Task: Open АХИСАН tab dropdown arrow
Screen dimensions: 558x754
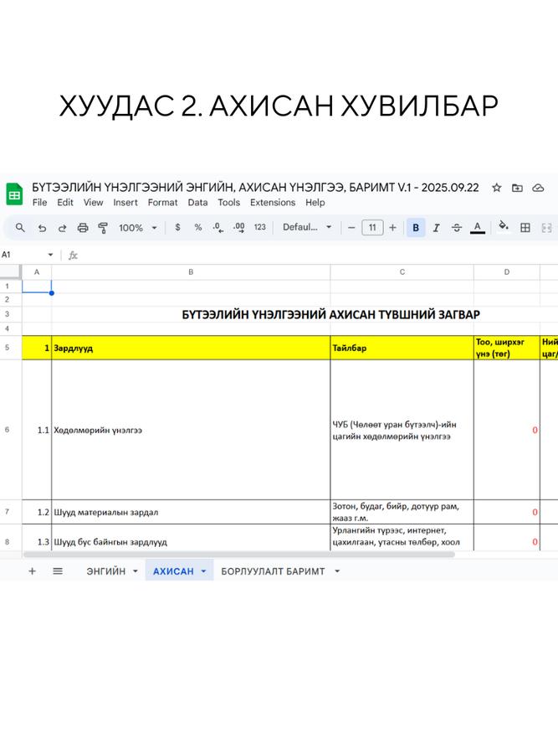Action: tap(203, 571)
